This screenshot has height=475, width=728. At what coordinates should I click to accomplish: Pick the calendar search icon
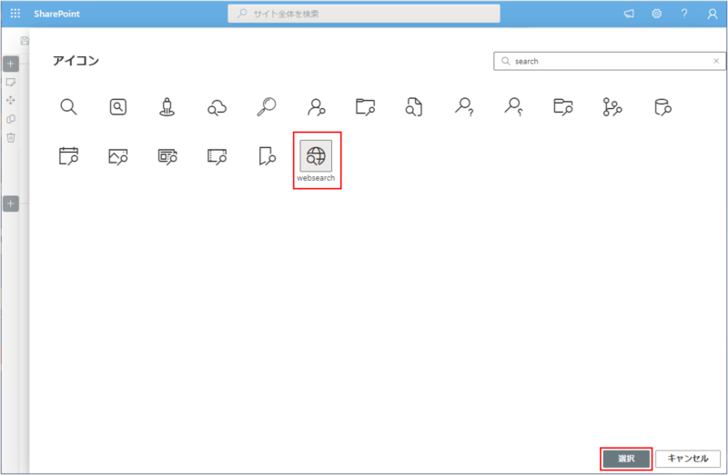click(69, 156)
